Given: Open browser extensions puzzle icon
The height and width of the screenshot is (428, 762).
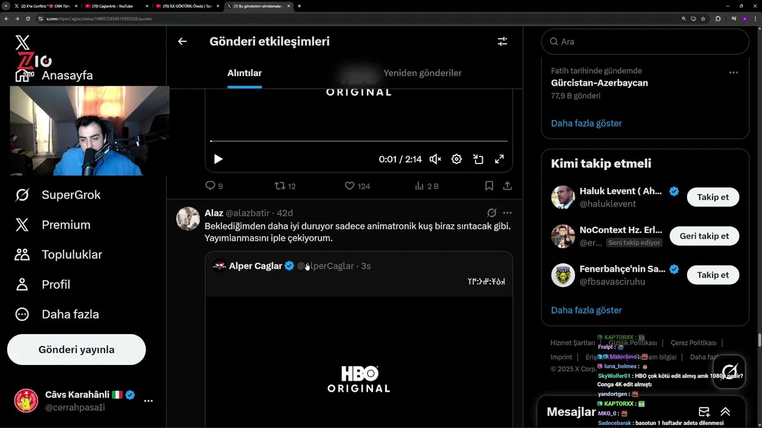Looking at the screenshot, I should pos(718,18).
